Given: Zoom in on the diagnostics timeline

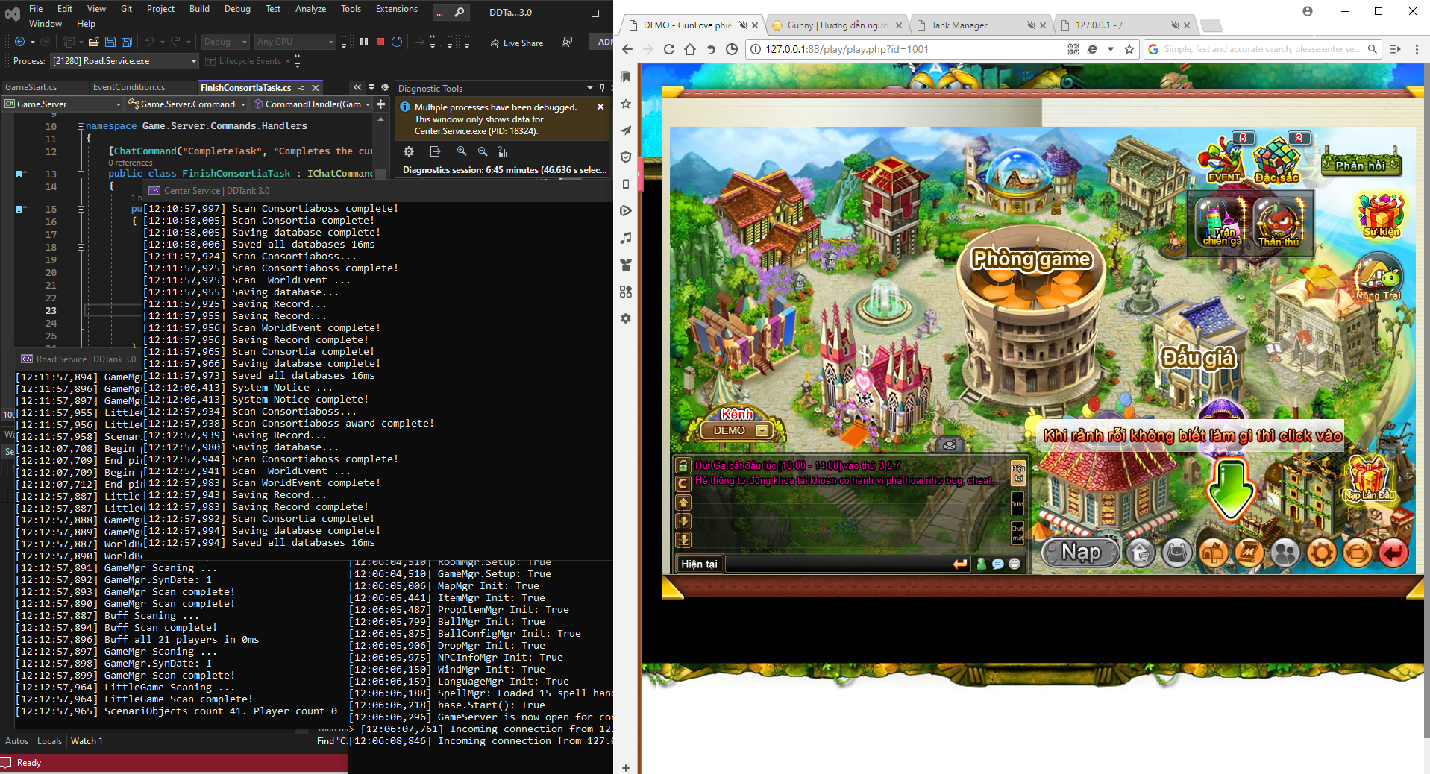Looking at the screenshot, I should click(462, 151).
